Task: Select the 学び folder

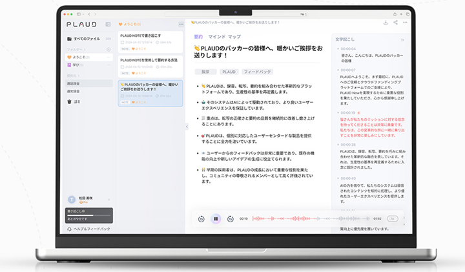Action: tap(88, 65)
